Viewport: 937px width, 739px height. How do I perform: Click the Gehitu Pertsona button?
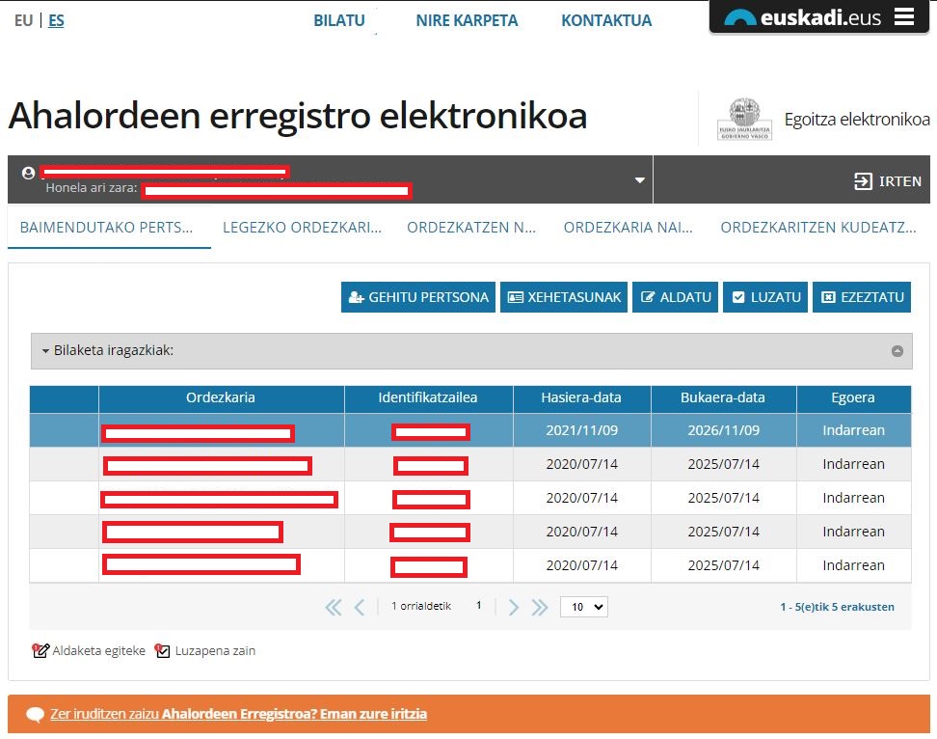tap(417, 297)
